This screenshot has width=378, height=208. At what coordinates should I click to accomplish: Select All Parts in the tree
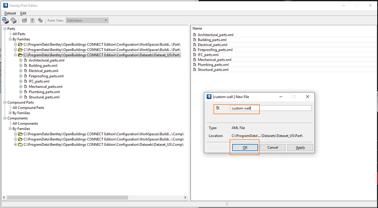tap(19, 34)
